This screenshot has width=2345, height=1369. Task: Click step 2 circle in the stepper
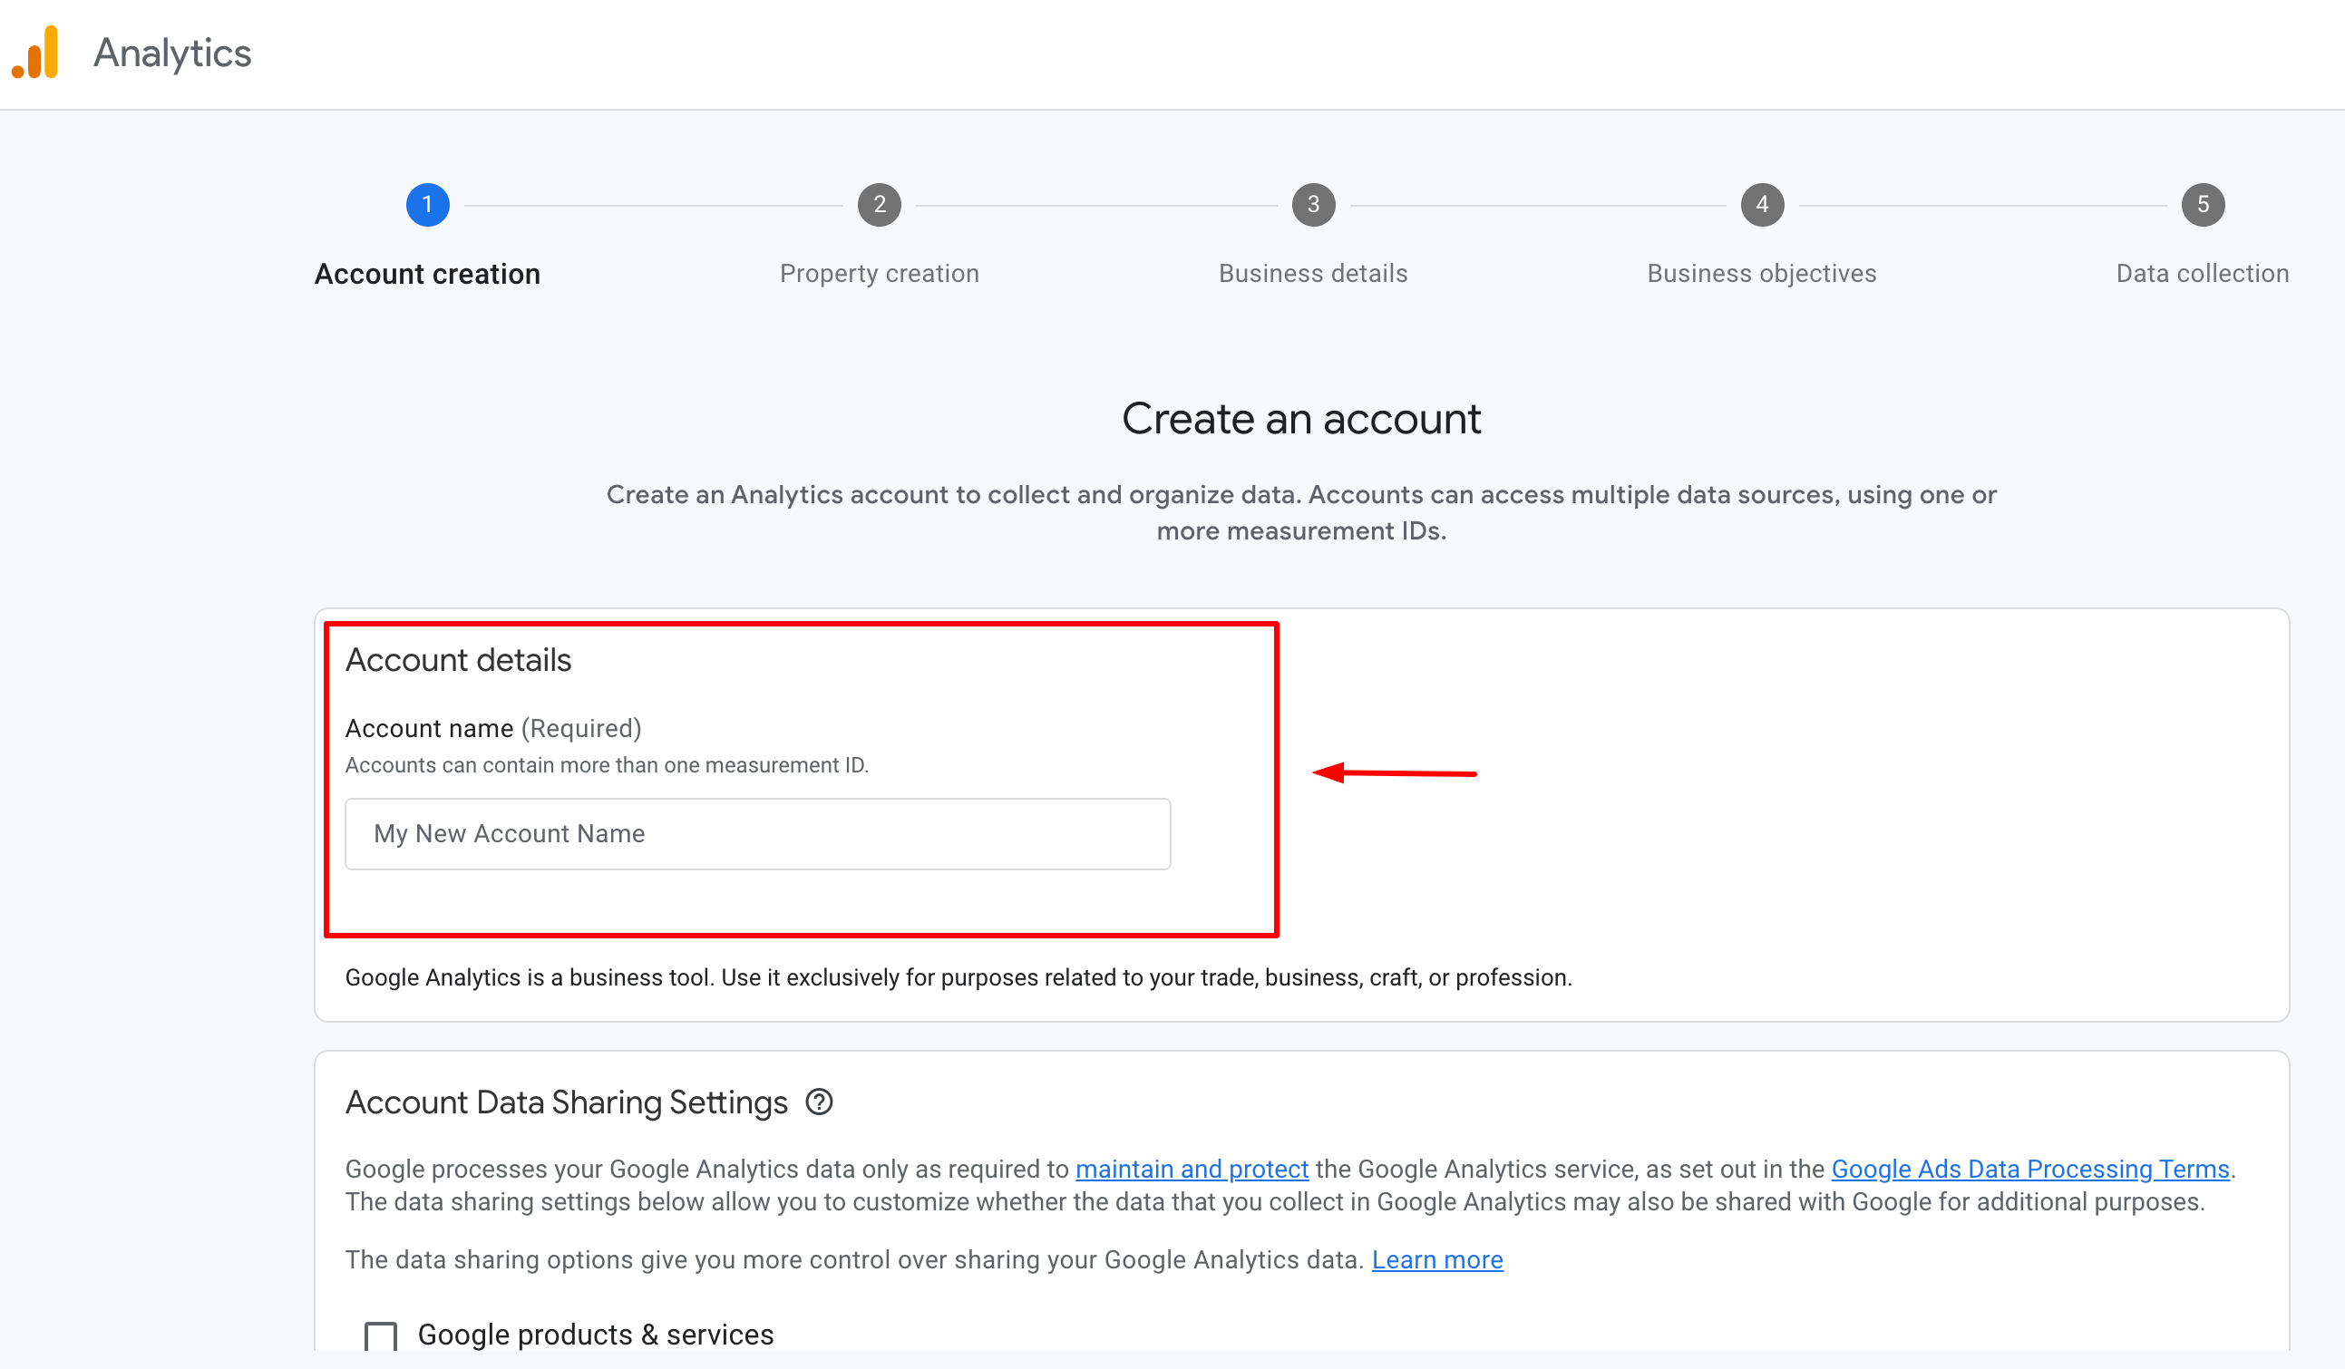(879, 205)
